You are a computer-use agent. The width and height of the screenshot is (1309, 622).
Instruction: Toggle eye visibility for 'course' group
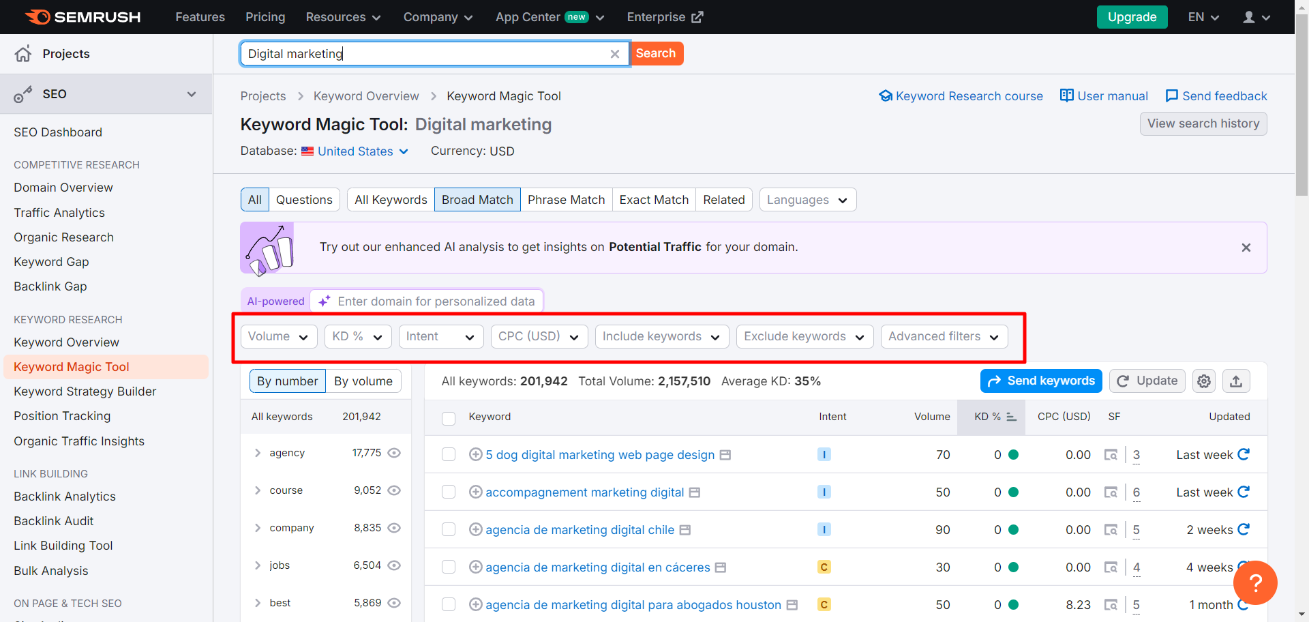pyautogui.click(x=394, y=490)
